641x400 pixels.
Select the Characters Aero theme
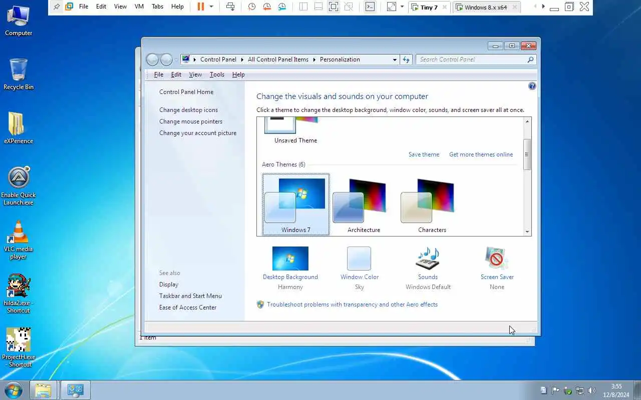click(432, 205)
